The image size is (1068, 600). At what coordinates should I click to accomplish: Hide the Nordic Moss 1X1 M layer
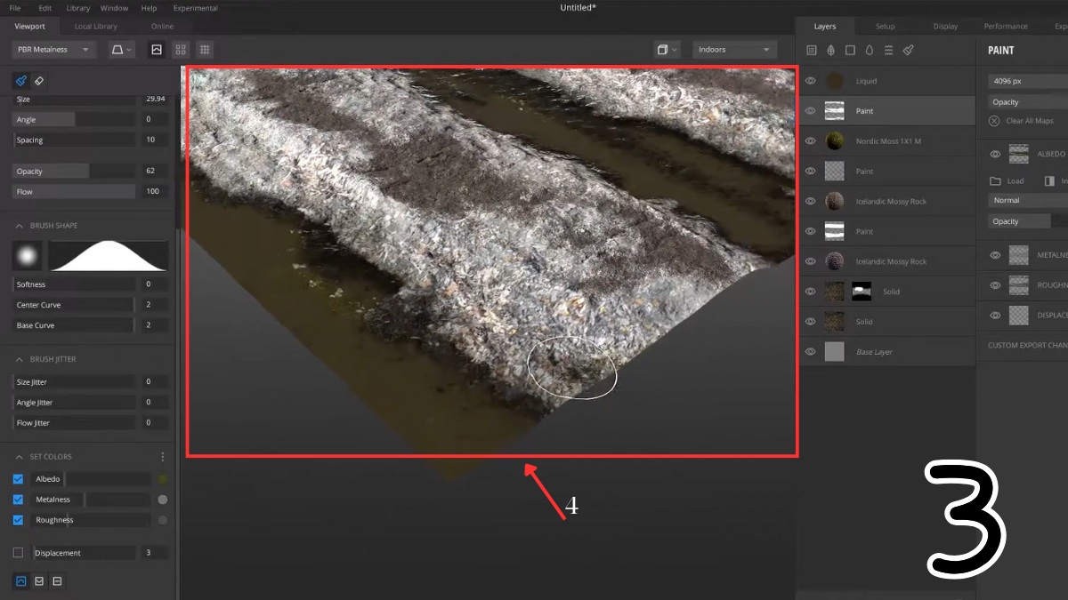(x=811, y=141)
